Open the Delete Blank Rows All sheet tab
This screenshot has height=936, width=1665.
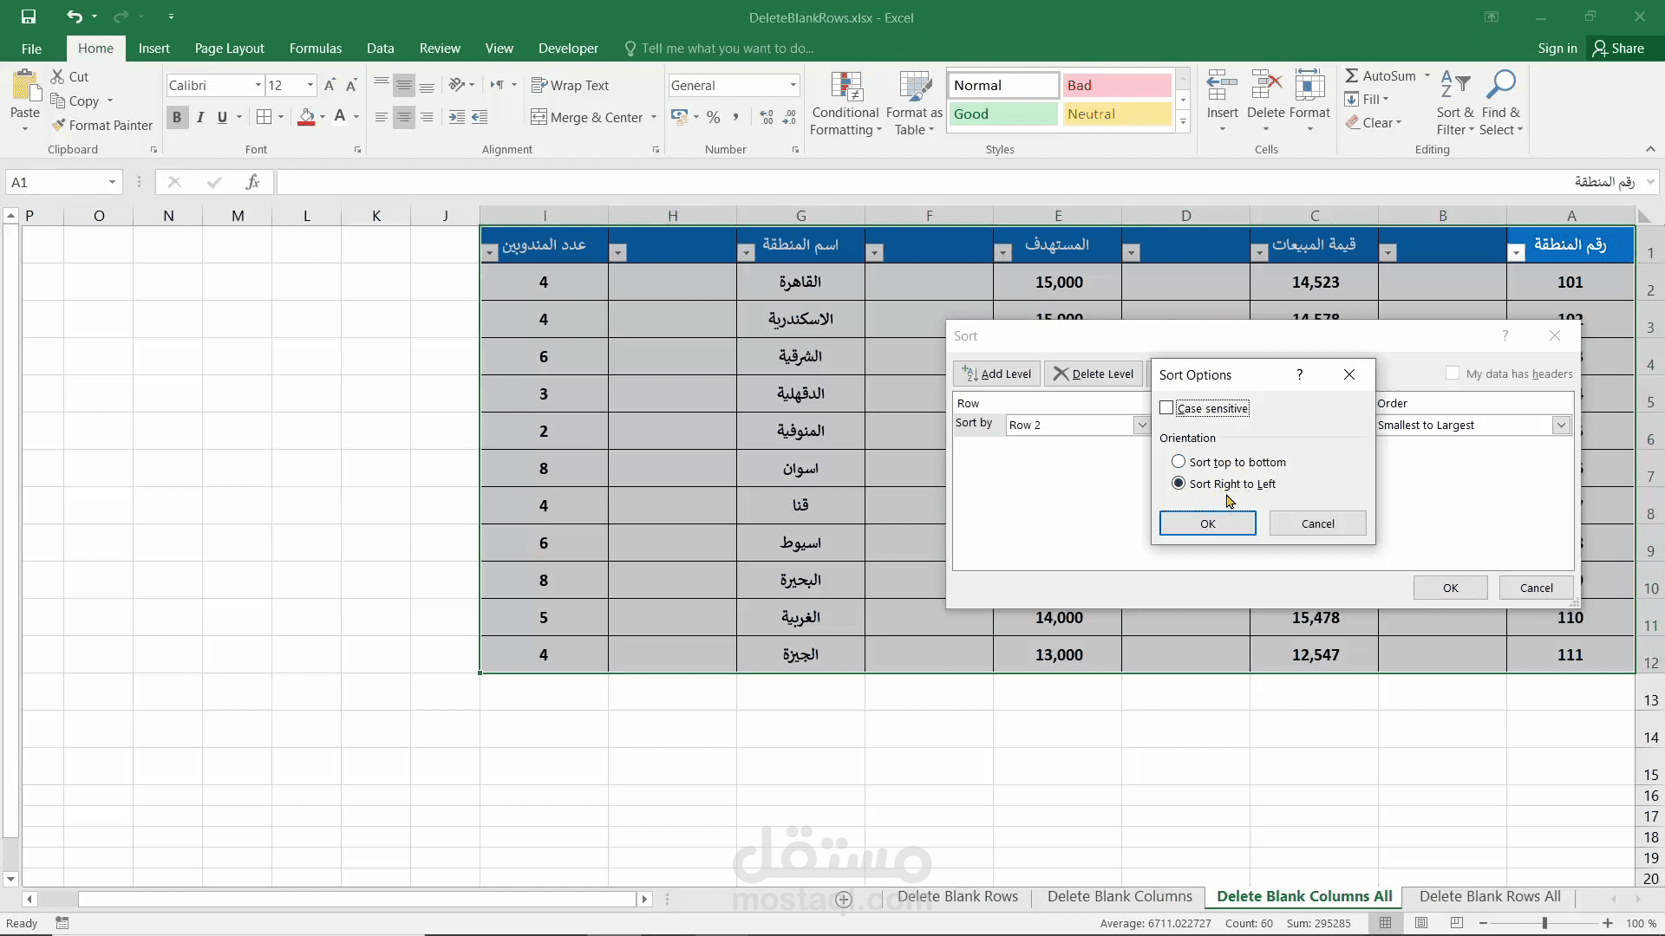[1489, 896]
